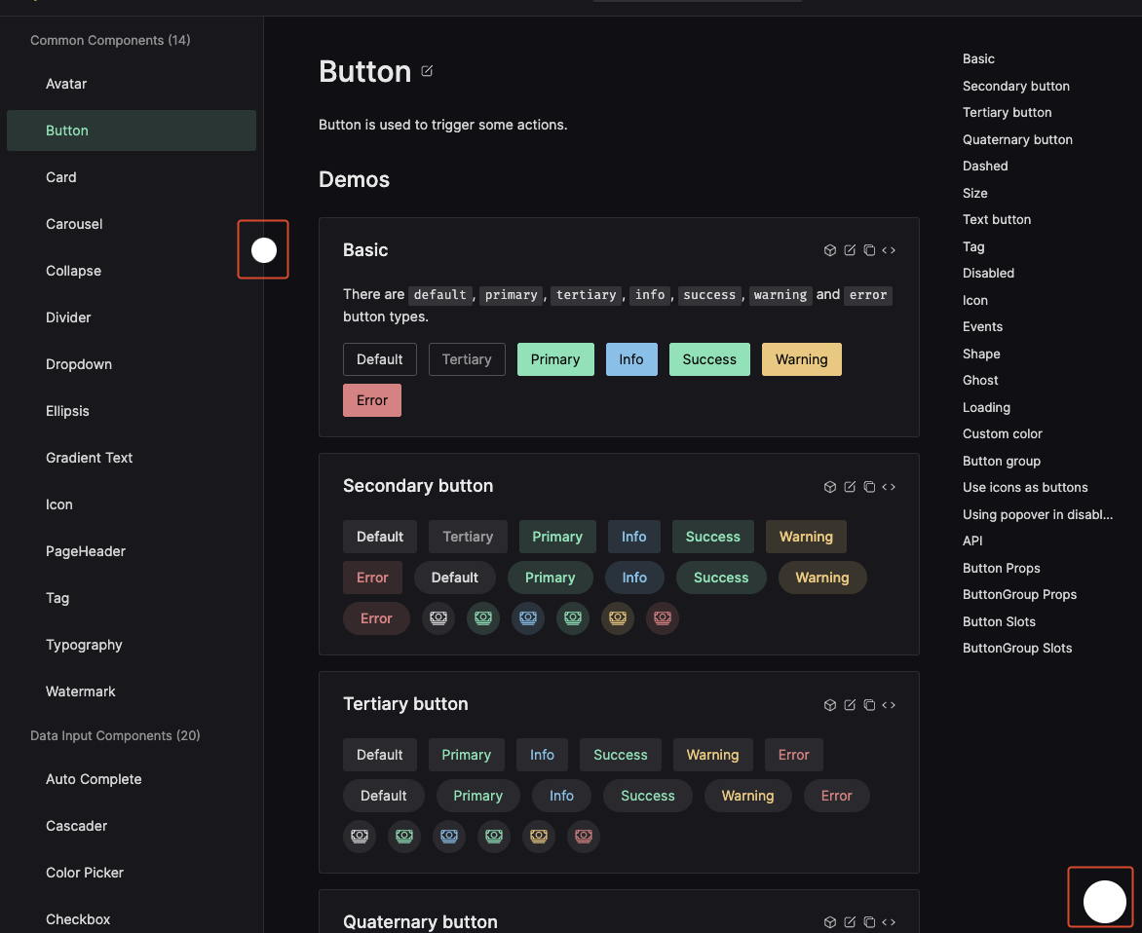Click the red circular money icon in Tertiary demo
The height and width of the screenshot is (933, 1142).
583,837
